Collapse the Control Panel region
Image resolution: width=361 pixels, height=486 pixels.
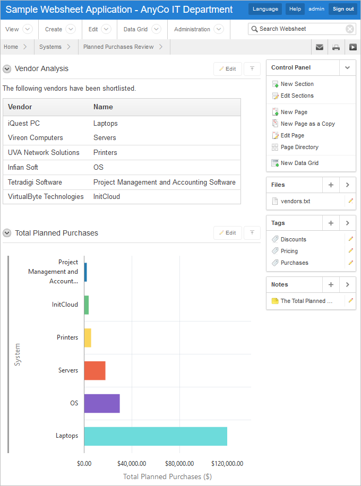(x=347, y=68)
